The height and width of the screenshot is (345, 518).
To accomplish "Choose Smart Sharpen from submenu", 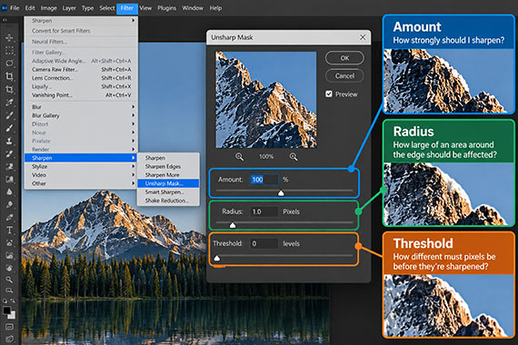I will click(168, 192).
